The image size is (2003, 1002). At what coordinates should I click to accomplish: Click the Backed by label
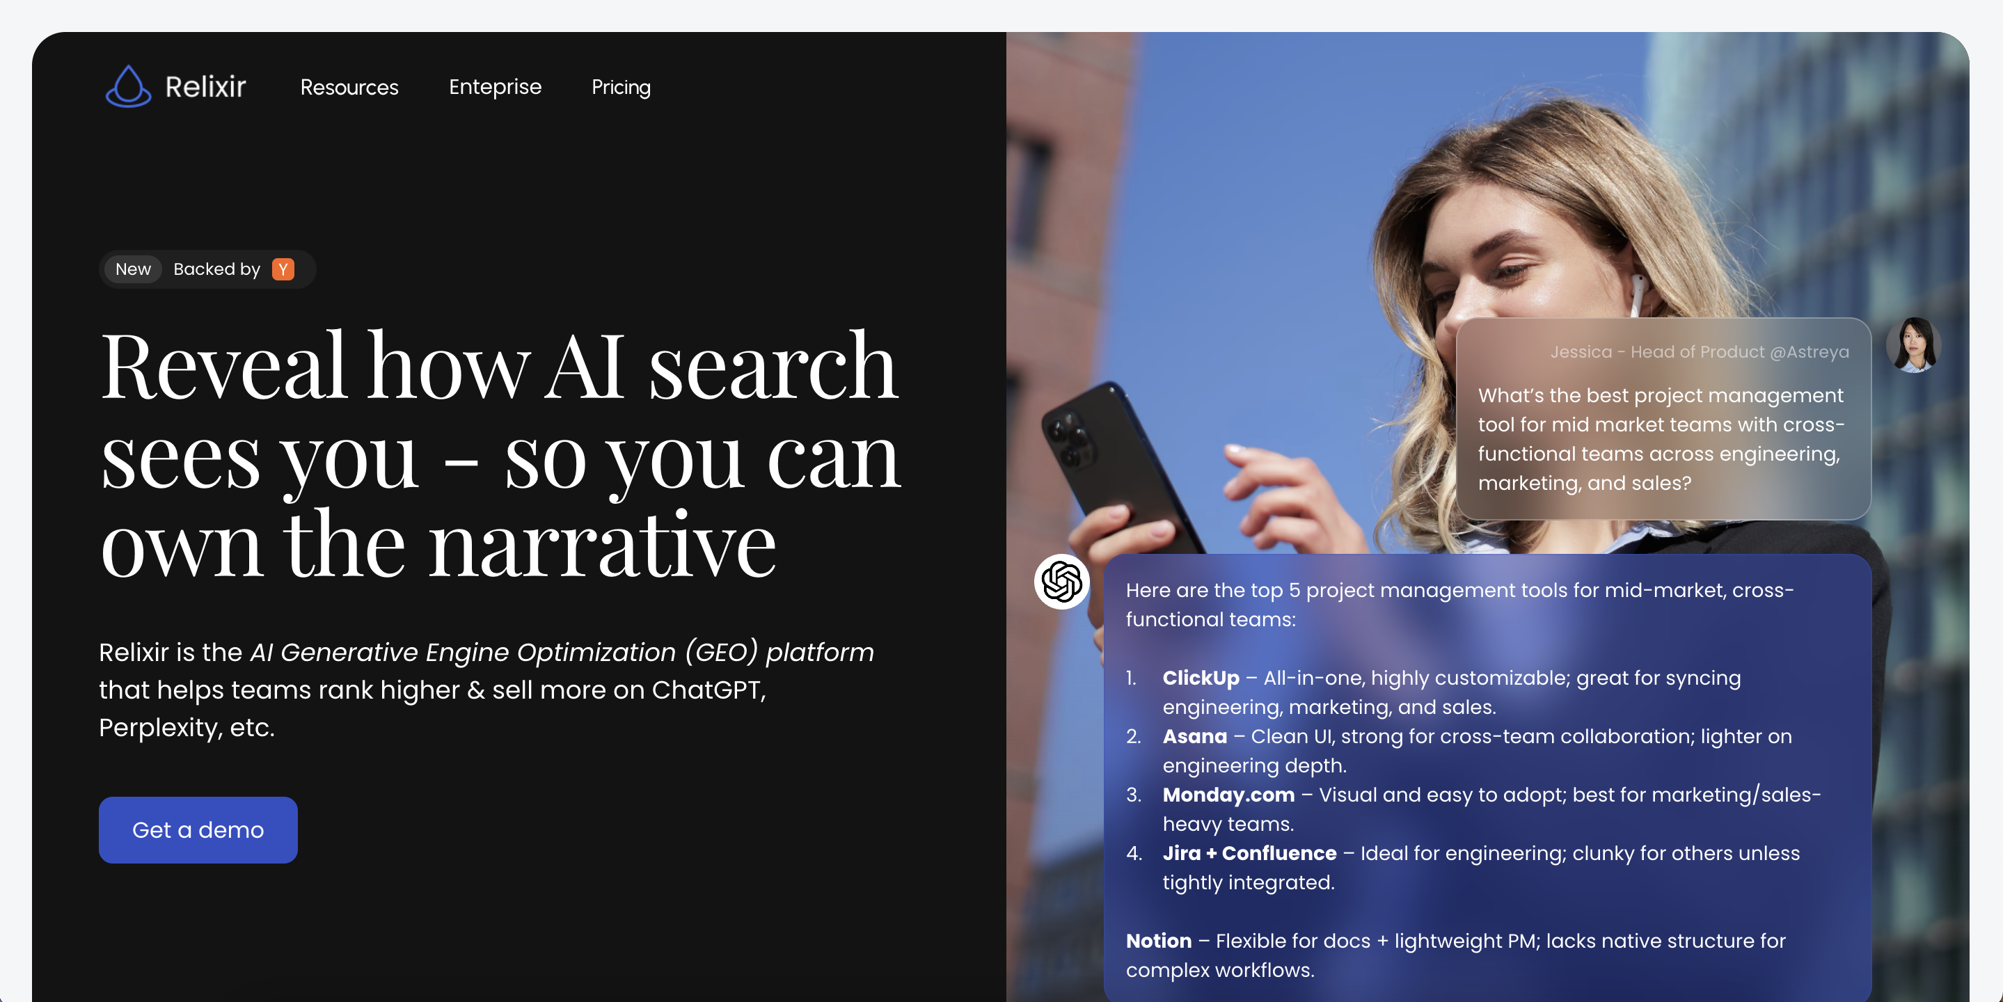pos(217,269)
